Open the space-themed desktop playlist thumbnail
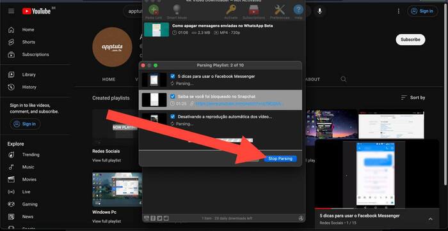 (x=332, y=124)
